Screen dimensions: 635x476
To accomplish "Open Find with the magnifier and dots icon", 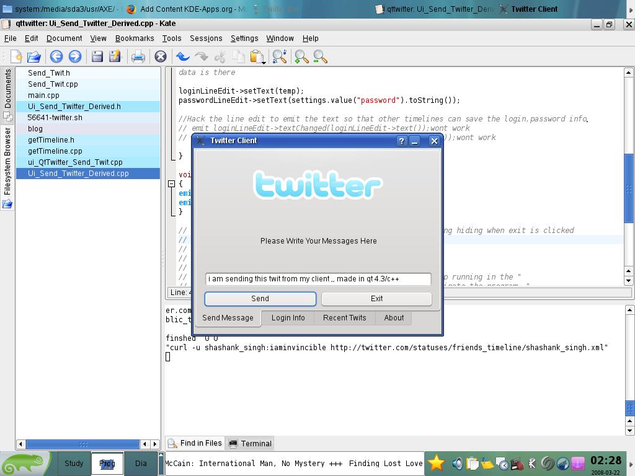I will [x=280, y=56].
